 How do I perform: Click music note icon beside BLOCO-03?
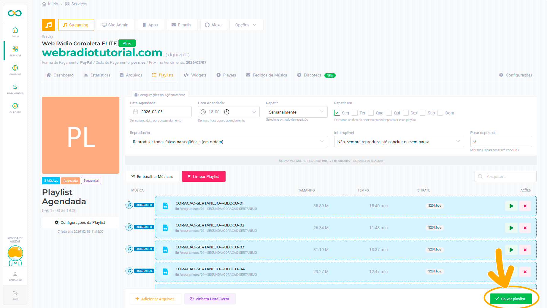[x=129, y=249]
